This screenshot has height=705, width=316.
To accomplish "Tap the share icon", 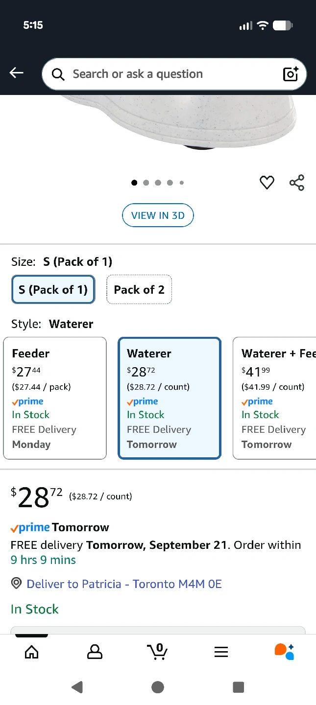I will click(297, 183).
